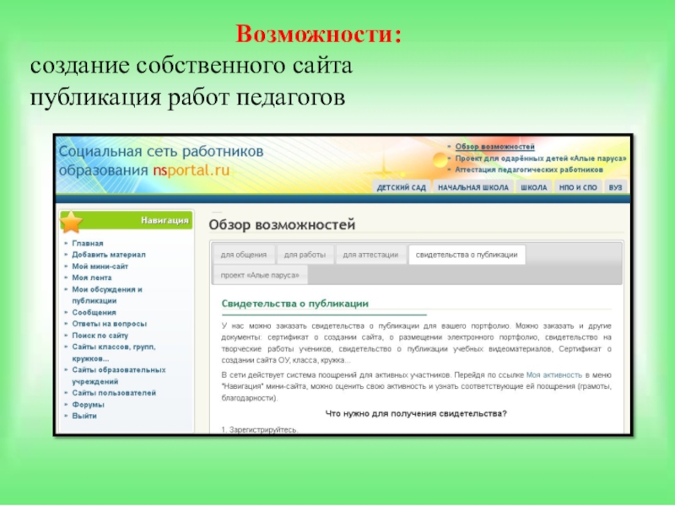Open Моя лента navigation link
The height and width of the screenshot is (506, 675).
[x=92, y=278]
